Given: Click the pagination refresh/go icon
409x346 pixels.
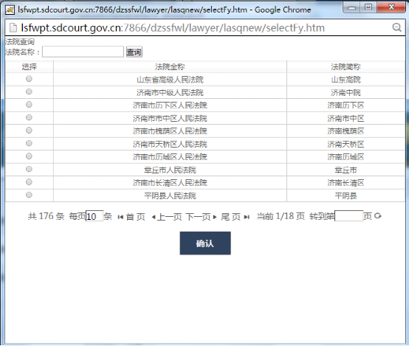Looking at the screenshot, I should [378, 216].
